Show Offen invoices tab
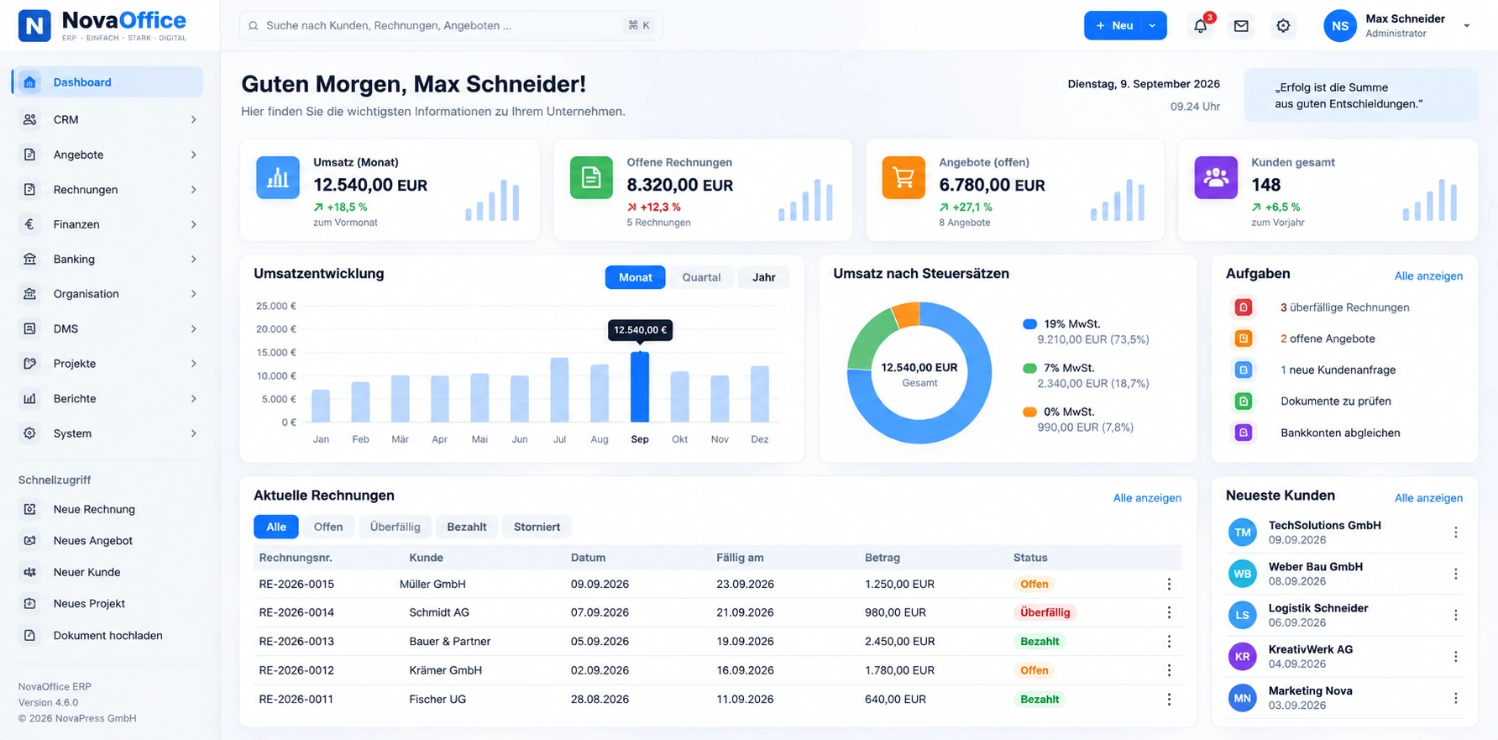Screen dimensions: 1498x740 pyautogui.click(x=328, y=527)
